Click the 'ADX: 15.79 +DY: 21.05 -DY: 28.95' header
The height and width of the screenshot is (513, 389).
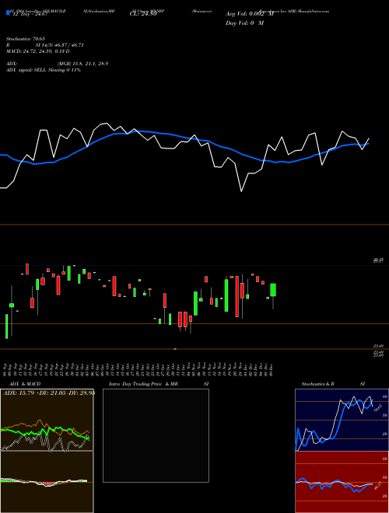[x=49, y=393]
